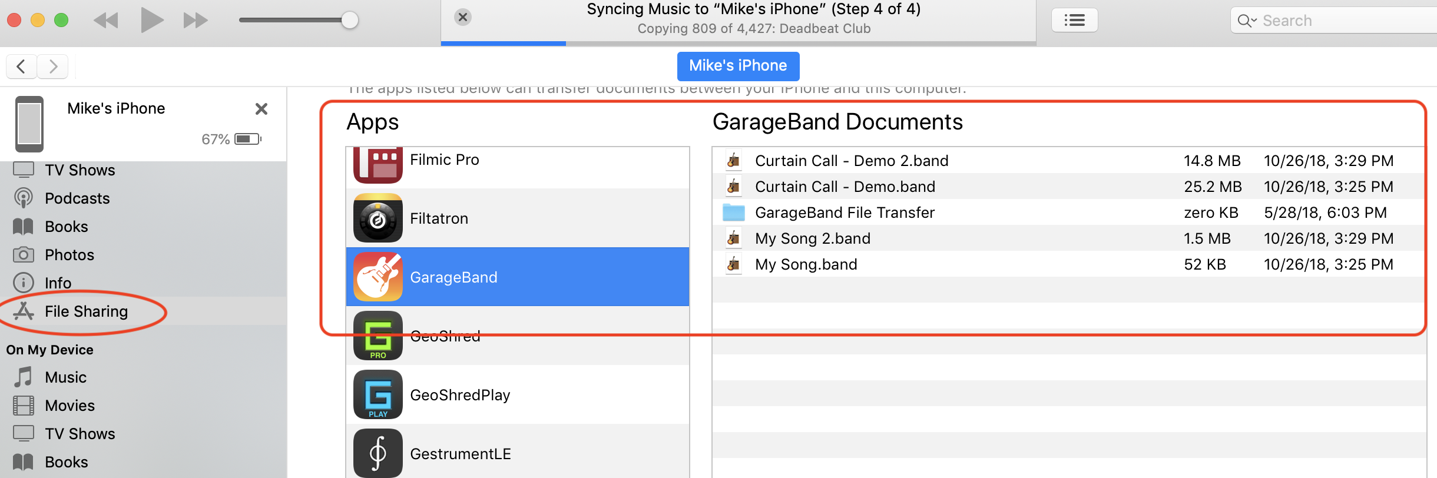Open the search options magnifier dropdown
Screen dimensions: 1437x478
tap(1247, 21)
